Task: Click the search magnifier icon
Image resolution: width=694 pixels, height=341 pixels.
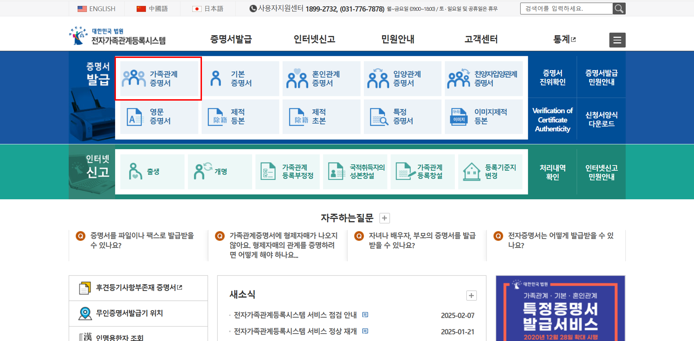Action: [x=619, y=8]
